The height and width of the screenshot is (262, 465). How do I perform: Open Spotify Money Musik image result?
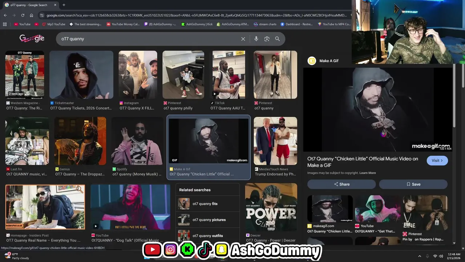[x=137, y=141]
